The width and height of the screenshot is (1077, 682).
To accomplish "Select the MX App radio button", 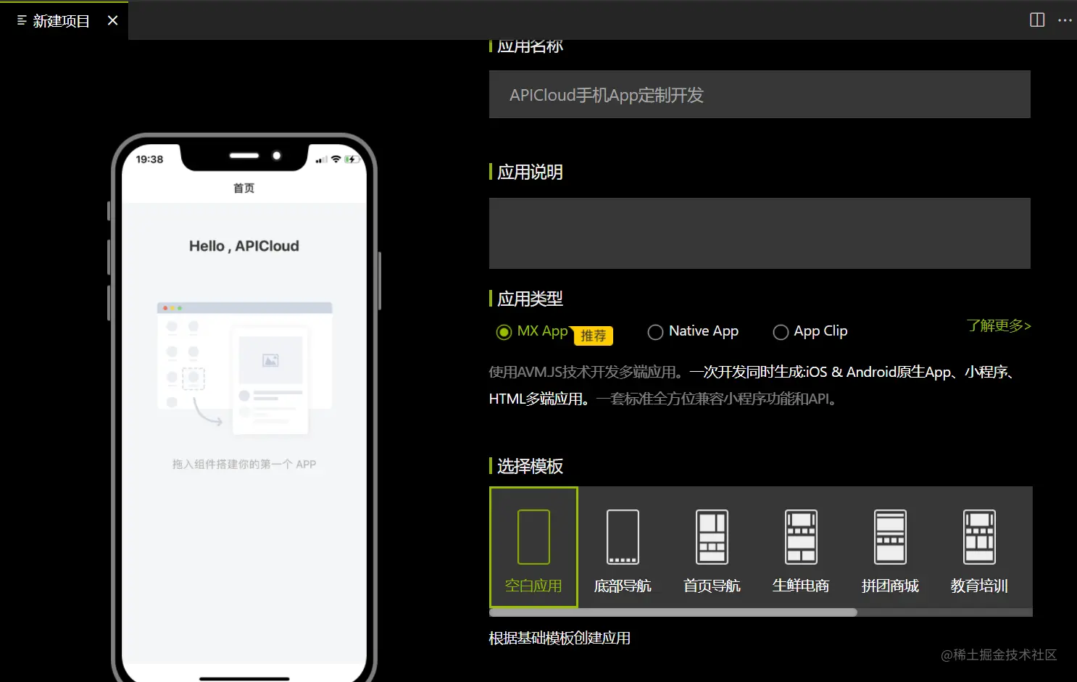I will (x=504, y=332).
